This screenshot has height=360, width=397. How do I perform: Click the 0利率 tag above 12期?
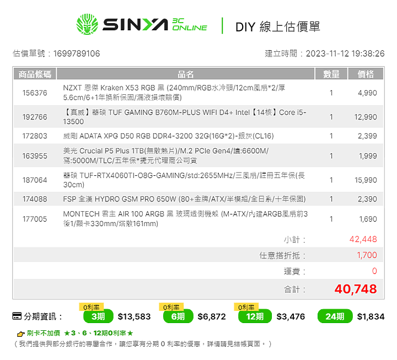(246, 307)
